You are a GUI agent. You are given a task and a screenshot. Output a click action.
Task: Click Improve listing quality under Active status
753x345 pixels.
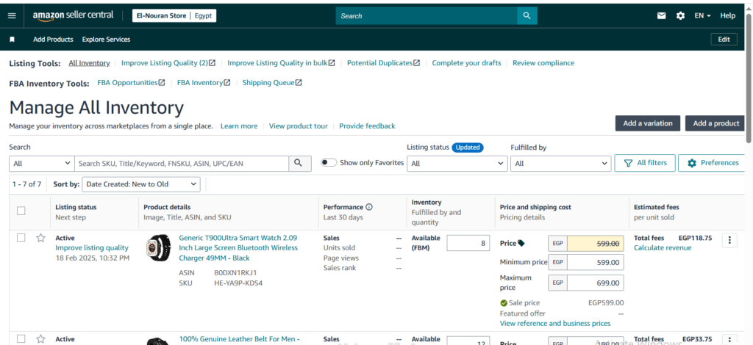click(92, 247)
